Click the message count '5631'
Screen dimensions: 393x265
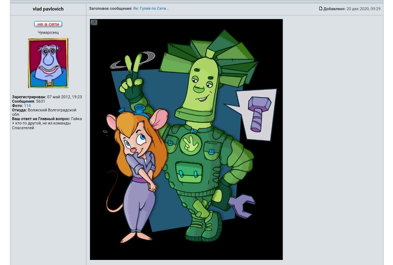[x=40, y=102]
